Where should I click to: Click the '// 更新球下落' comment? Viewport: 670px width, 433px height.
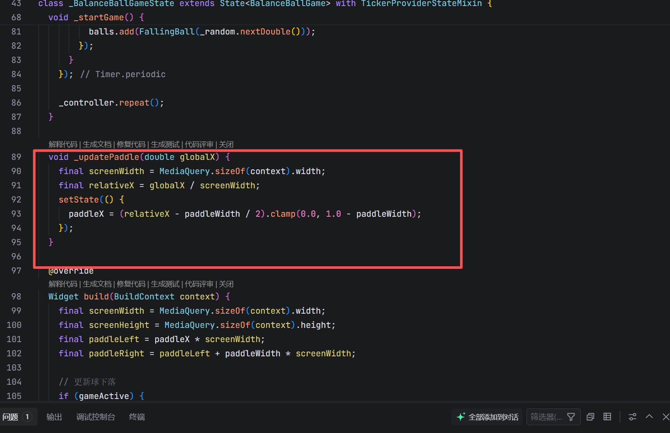(88, 382)
